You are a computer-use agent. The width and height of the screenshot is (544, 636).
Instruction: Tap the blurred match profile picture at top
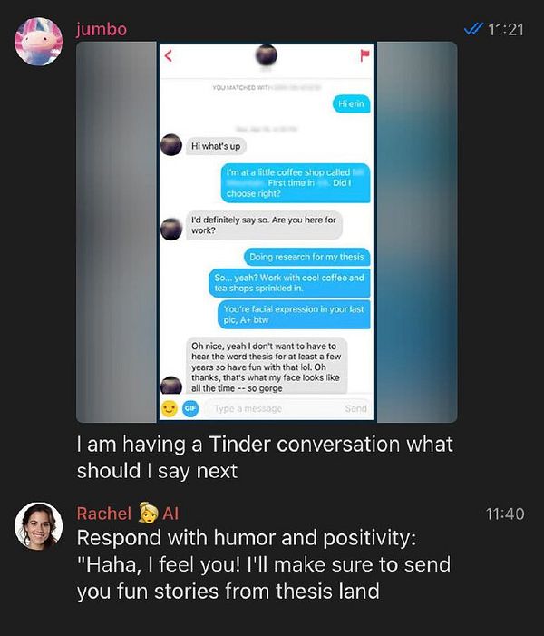pyautogui.click(x=267, y=55)
